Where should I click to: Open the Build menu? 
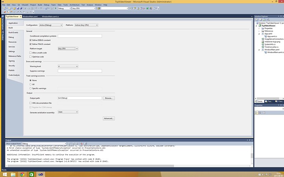point(40,5)
